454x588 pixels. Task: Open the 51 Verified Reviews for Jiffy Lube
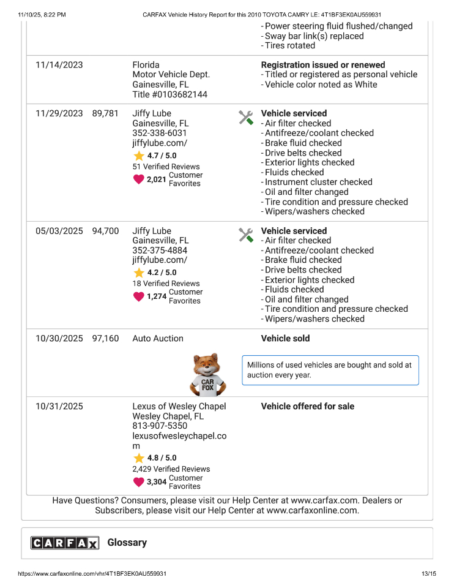[x=166, y=167]
